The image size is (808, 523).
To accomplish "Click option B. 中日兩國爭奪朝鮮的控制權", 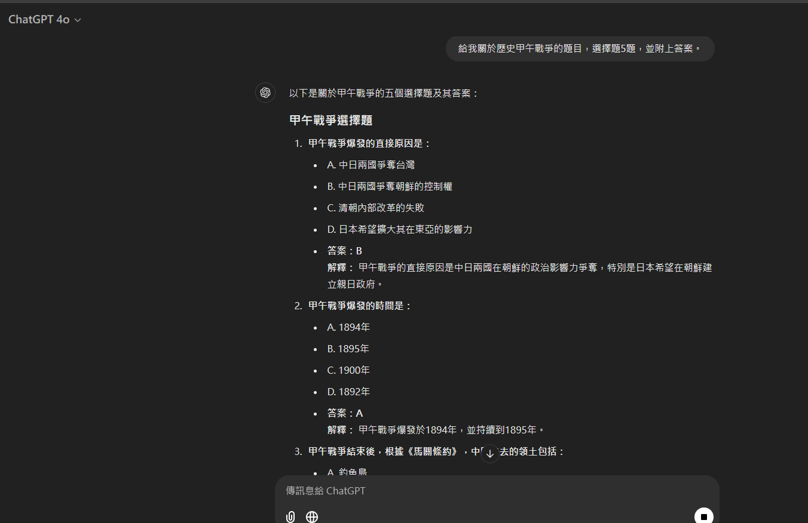I will [390, 186].
